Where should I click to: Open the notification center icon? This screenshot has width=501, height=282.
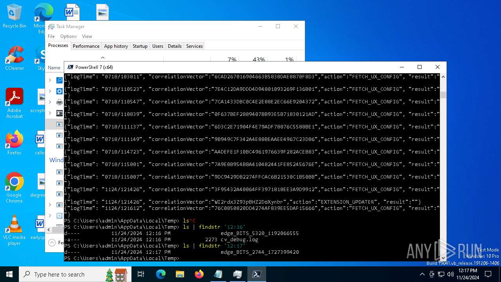point(488,274)
